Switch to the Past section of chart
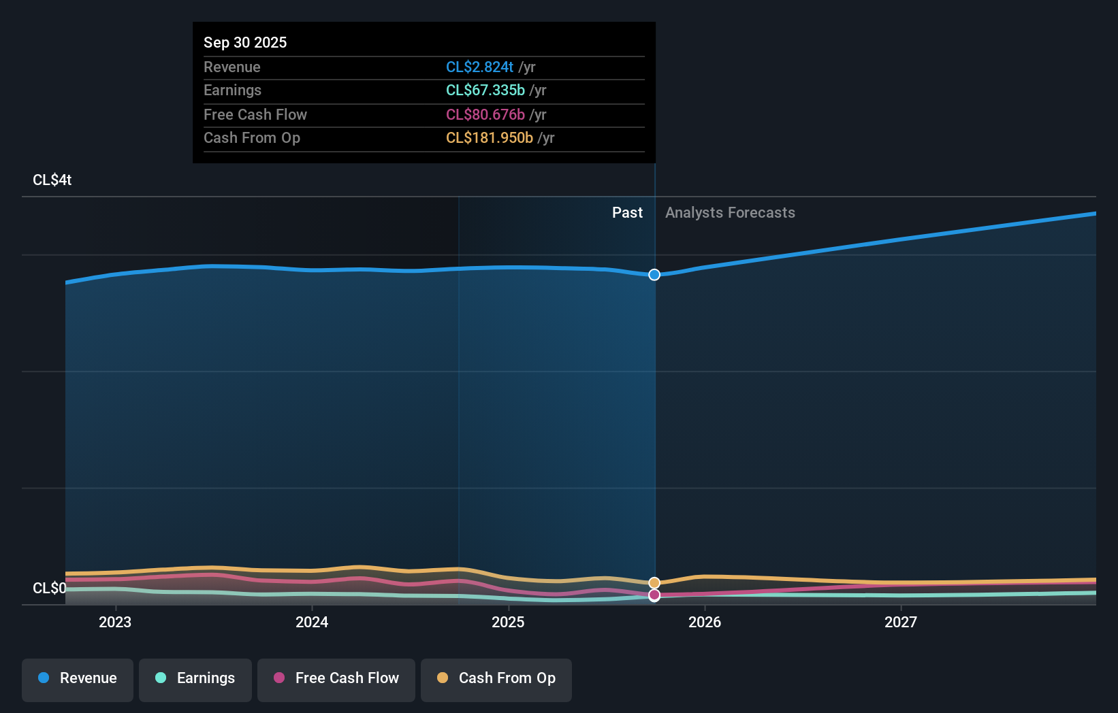Image resolution: width=1118 pixels, height=713 pixels. [627, 212]
